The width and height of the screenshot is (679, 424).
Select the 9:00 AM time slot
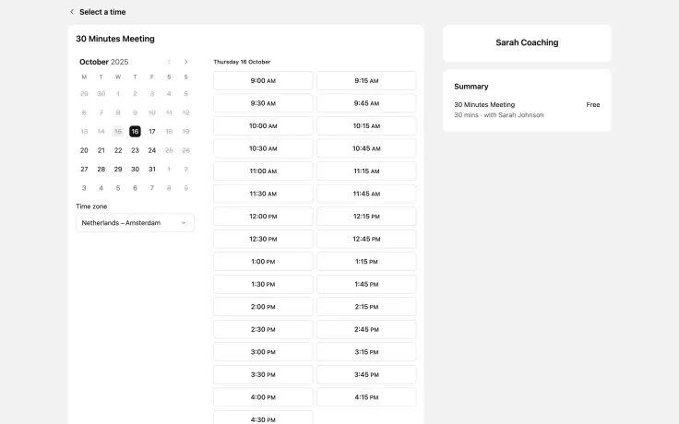(263, 81)
